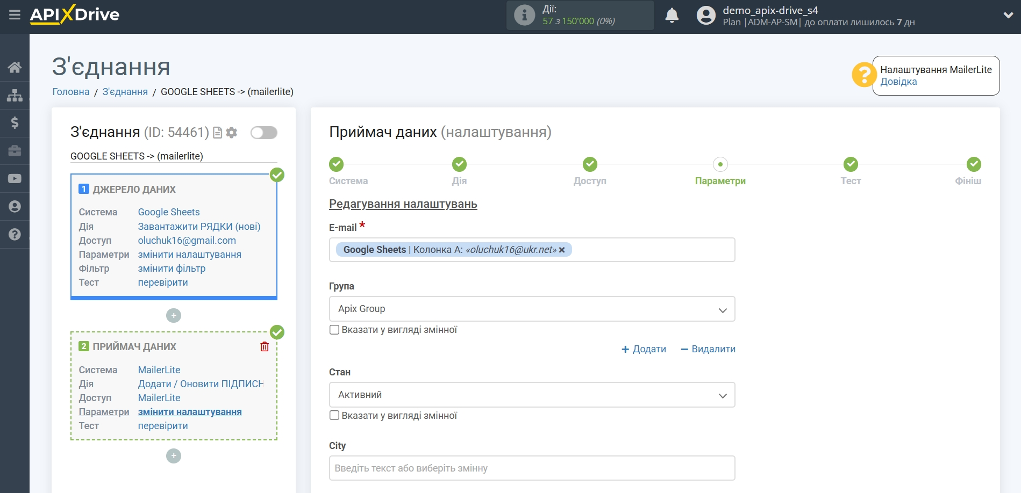Go to the Фініш step
The image size is (1021, 493).
point(969,172)
